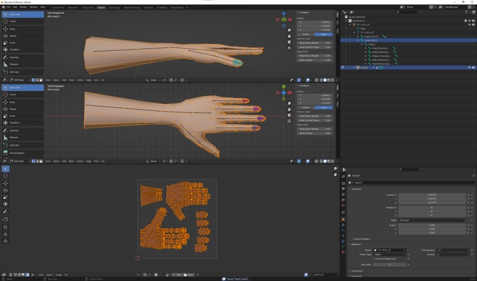The width and height of the screenshot is (477, 281).
Task: Click the Pass Index field
Action: (389, 264)
